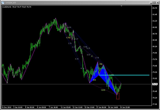160x110 pixels.
Task: Click the OHLC header text '78.67 78.77 78.67 78.74'
Action: tap(22, 7)
